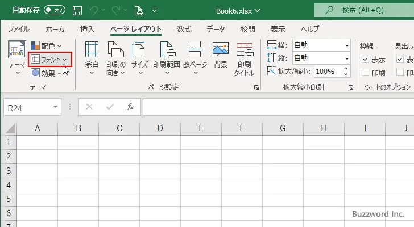
Task: Select row 4 header
Action: point(9,185)
